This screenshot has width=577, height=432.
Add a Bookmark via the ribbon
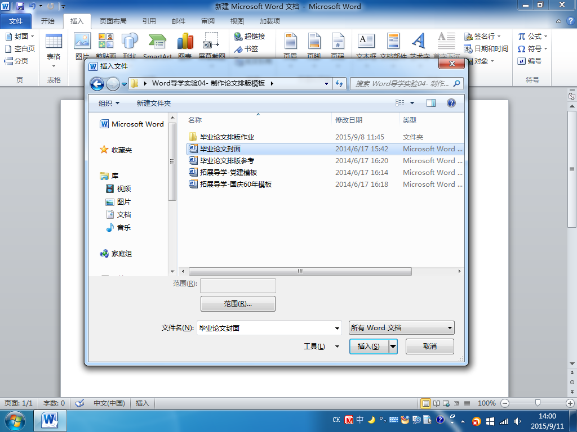(246, 48)
